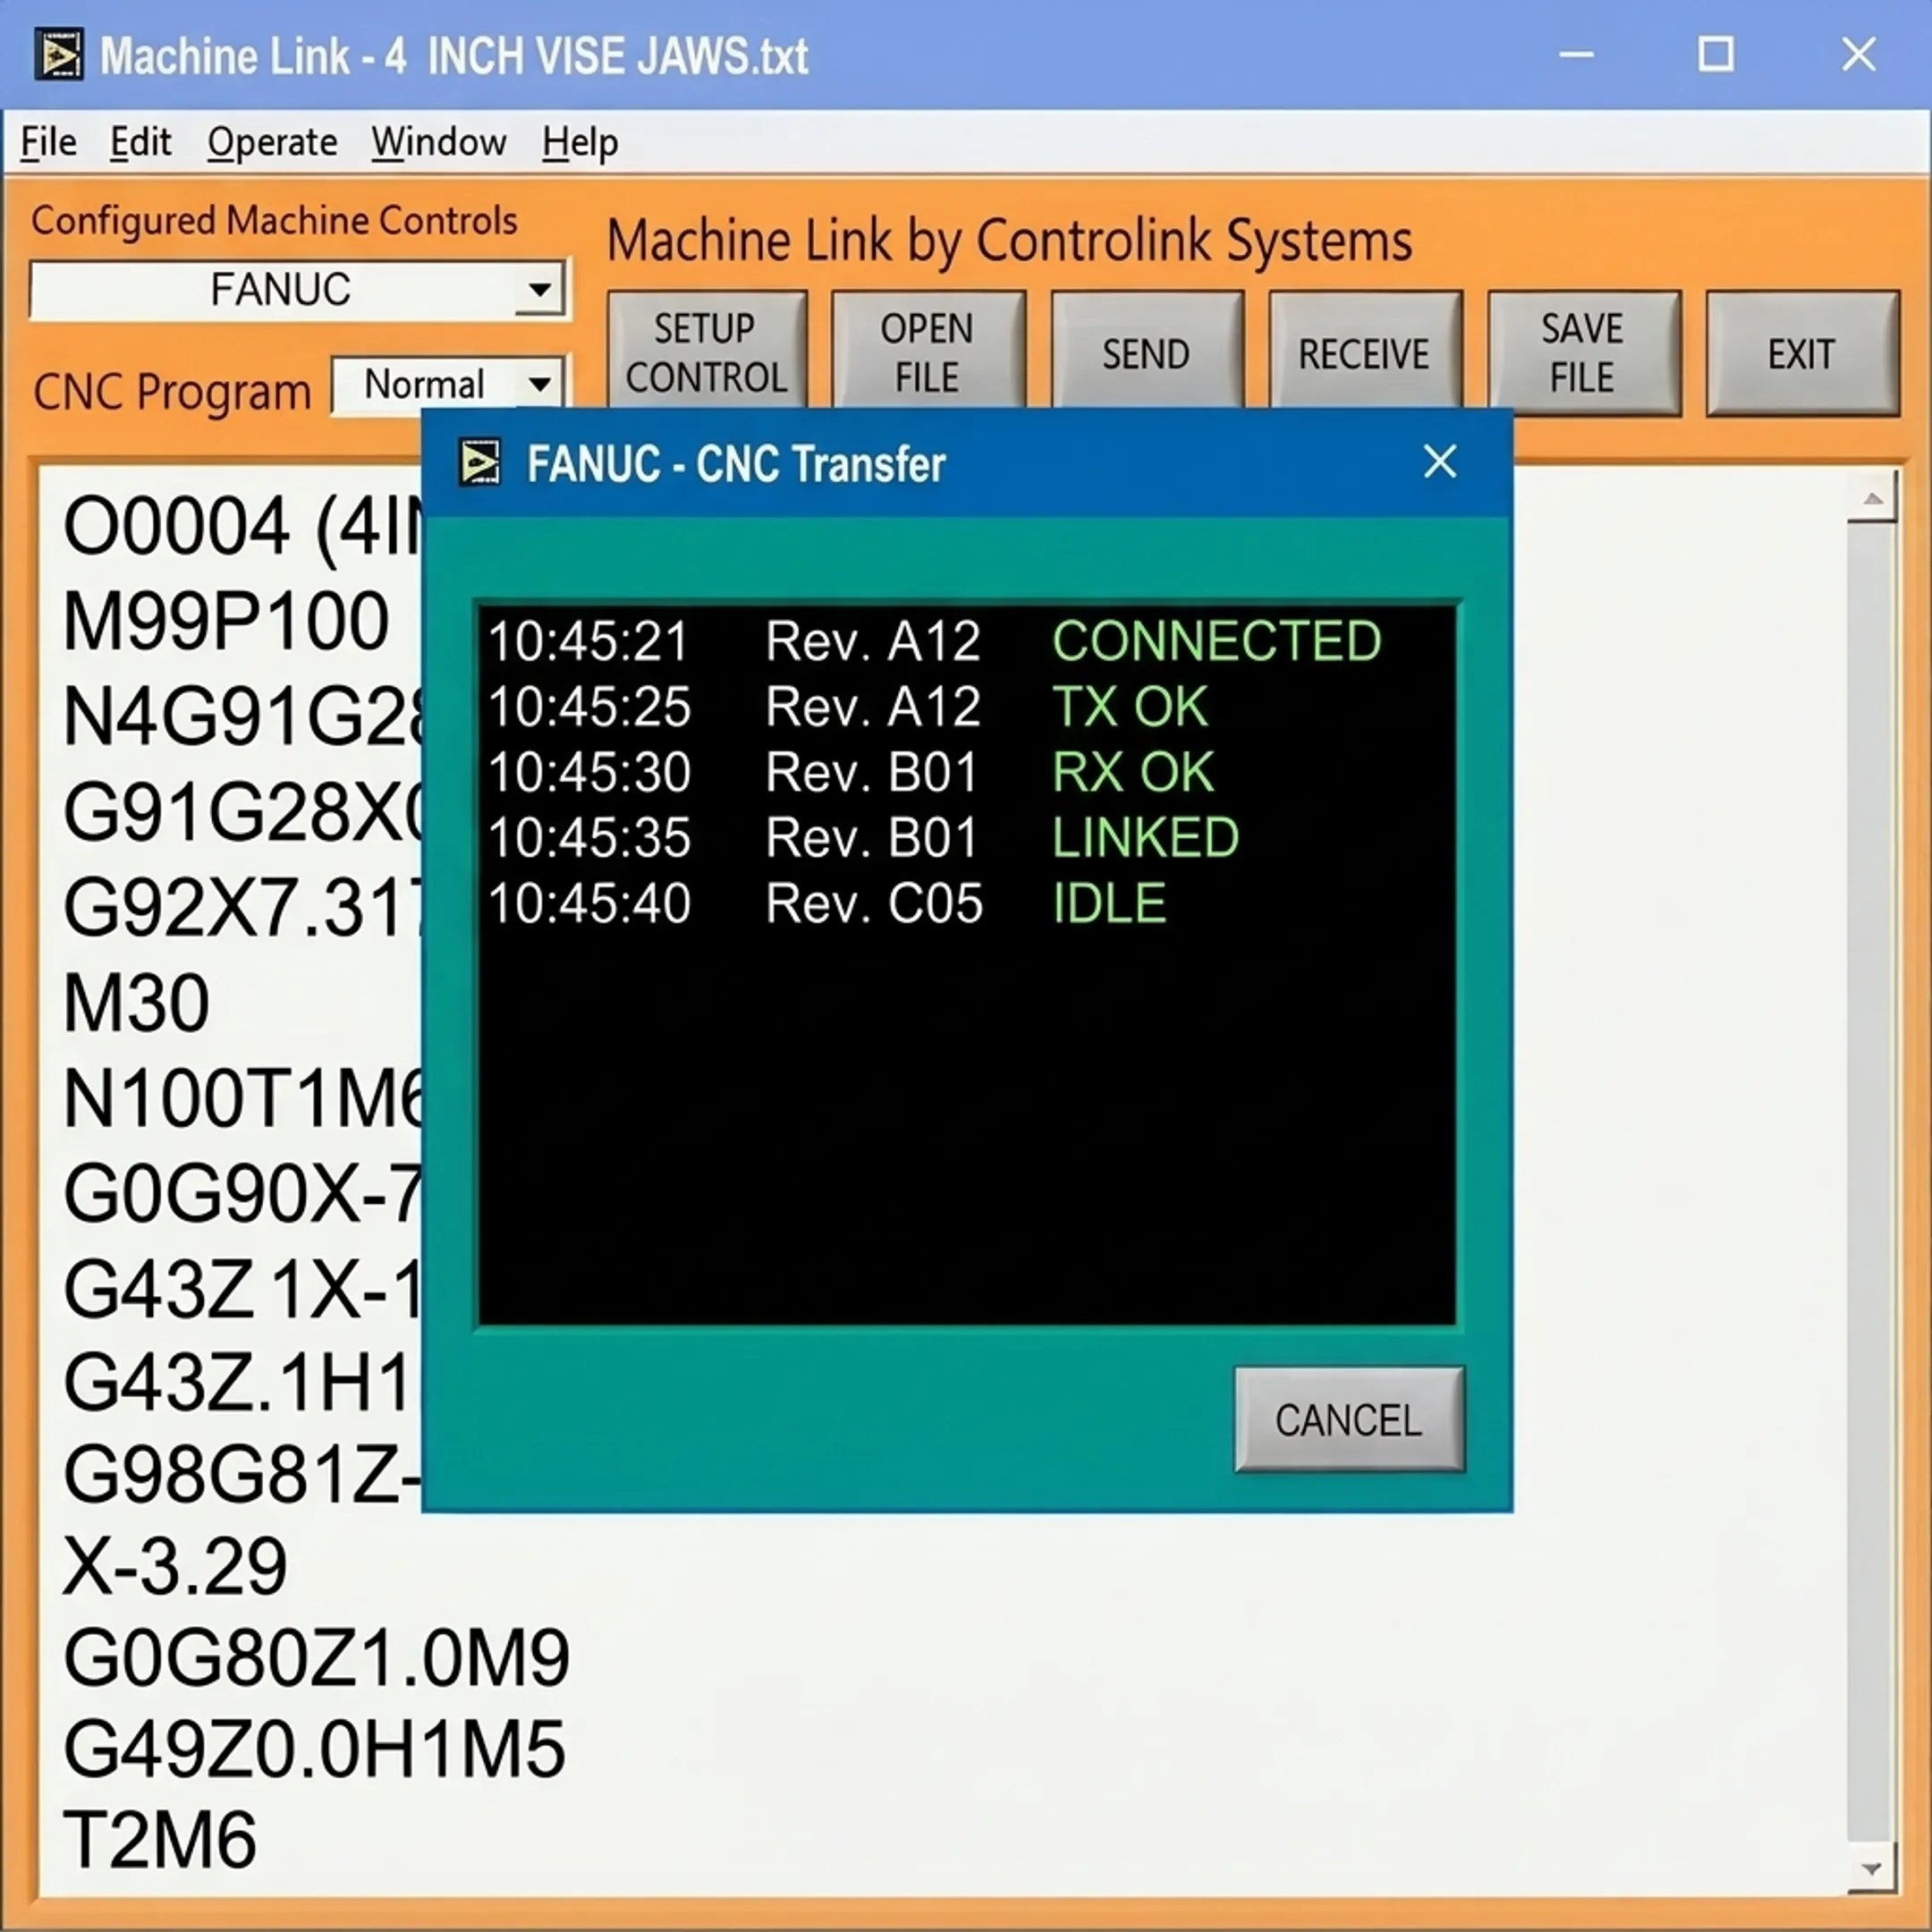This screenshot has height=1932, width=1932.
Task: Click program line T2M6
Action: tap(160, 1839)
